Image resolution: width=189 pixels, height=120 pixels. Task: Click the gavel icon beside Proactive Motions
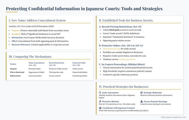tap(100, 101)
